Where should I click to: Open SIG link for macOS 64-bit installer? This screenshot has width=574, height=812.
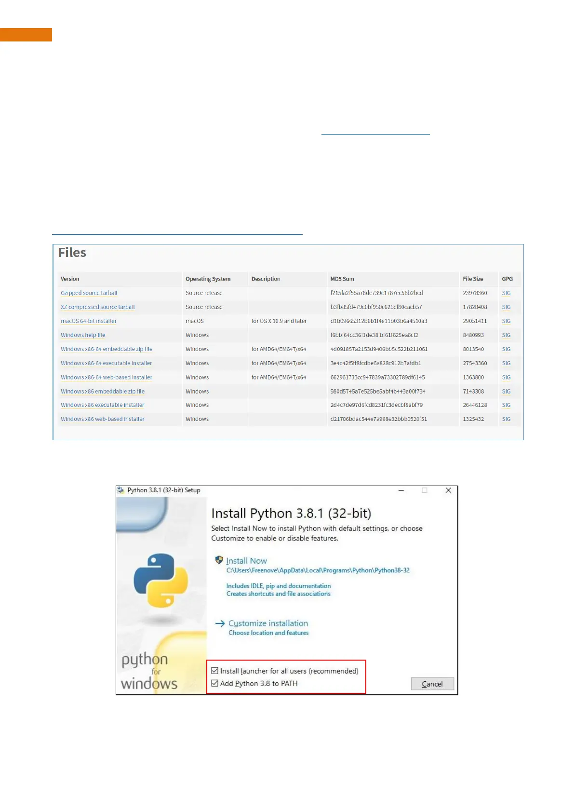pos(506,321)
